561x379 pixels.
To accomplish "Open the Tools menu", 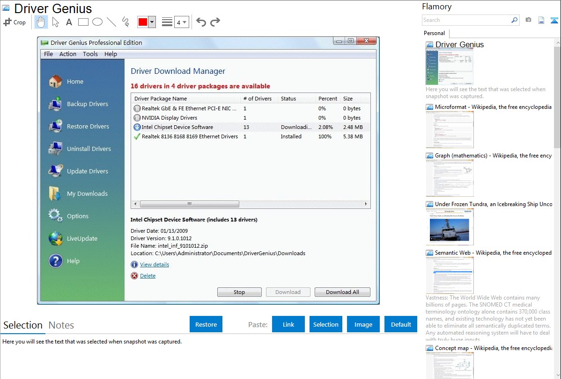I will click(90, 54).
